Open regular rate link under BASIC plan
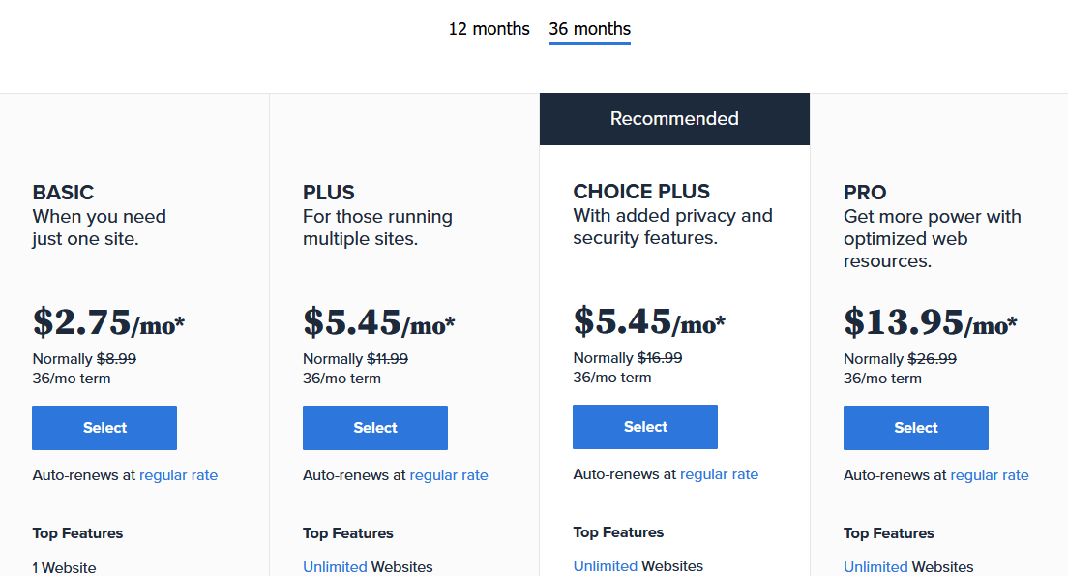The image size is (1068, 576). click(x=178, y=475)
